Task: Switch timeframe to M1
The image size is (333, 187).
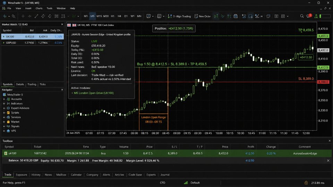Action: click(x=86, y=16)
